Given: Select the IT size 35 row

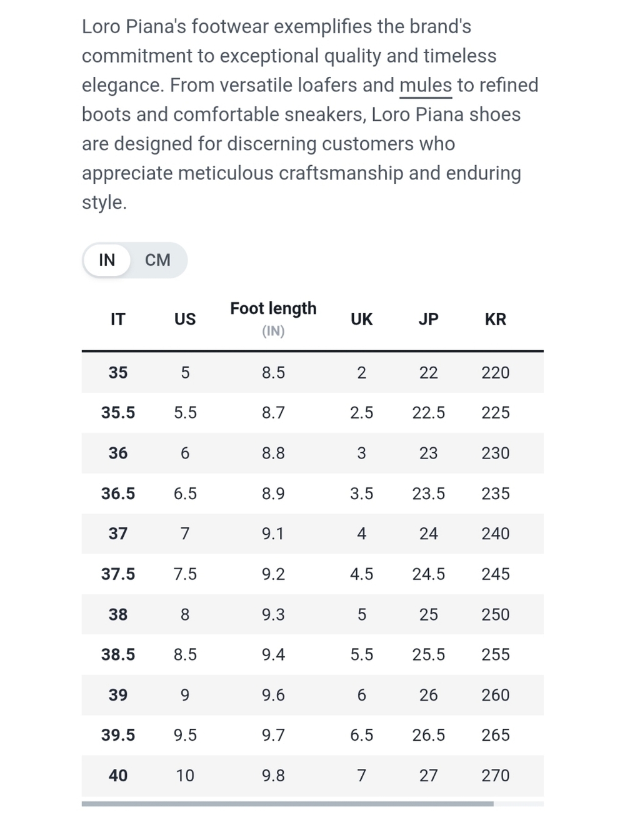Looking at the screenshot, I should click(x=312, y=373).
